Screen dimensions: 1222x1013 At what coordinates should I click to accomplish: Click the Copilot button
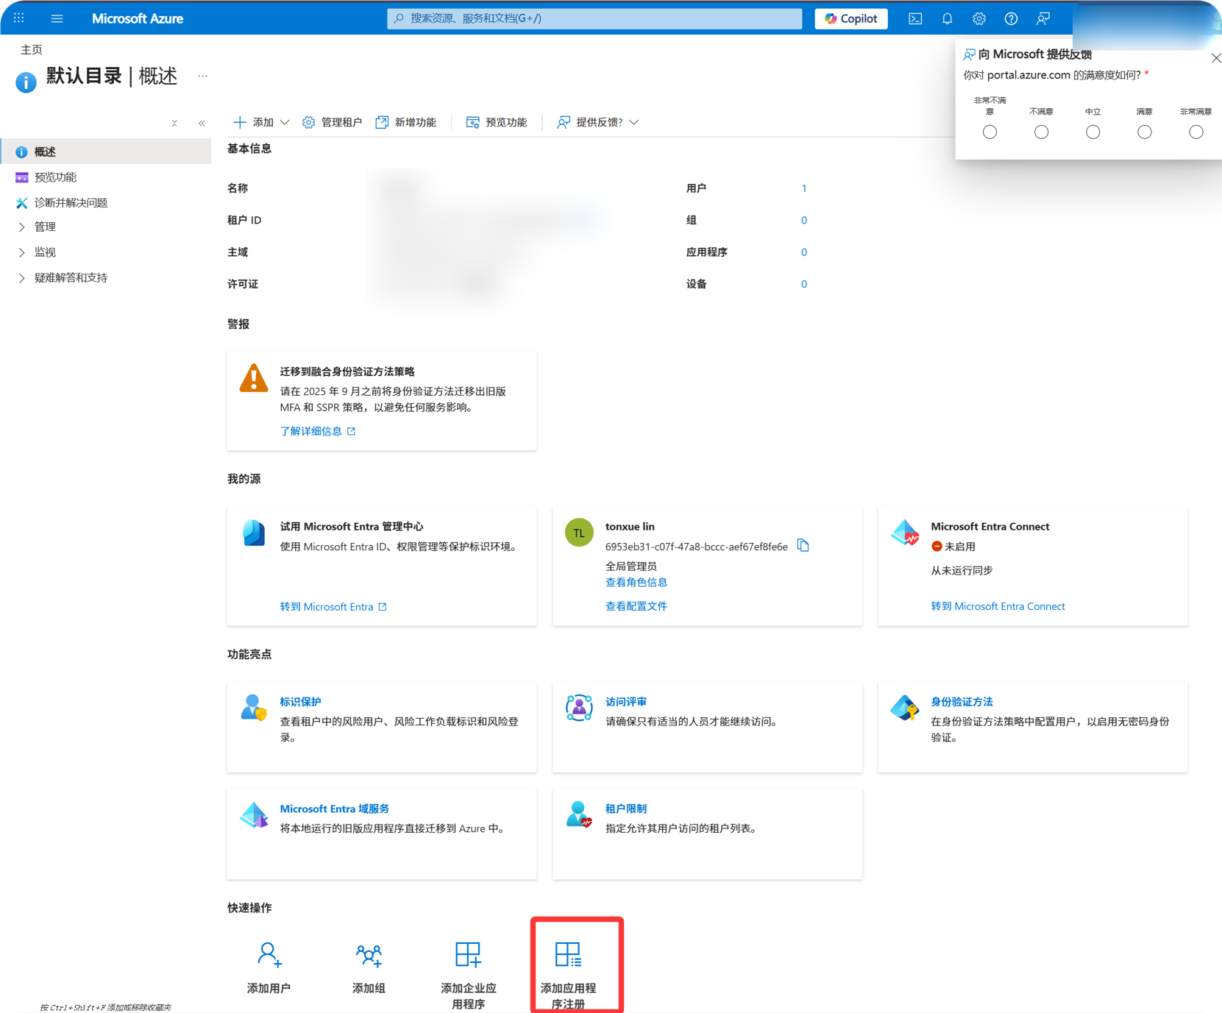851,18
